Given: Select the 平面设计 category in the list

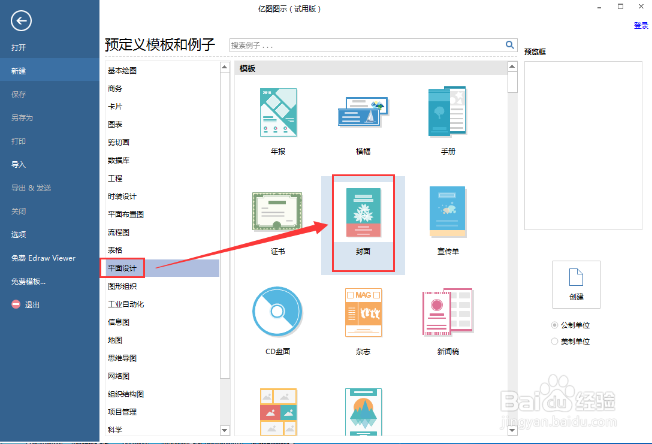Looking at the screenshot, I should pos(123,268).
